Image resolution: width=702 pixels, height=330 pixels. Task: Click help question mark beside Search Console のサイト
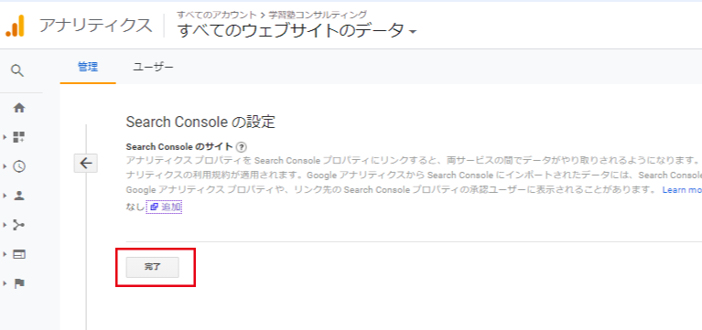coord(242,147)
